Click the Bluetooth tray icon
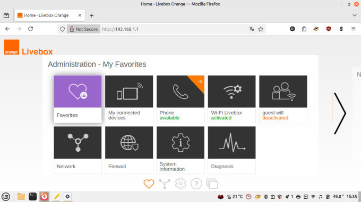The height and width of the screenshot is (202, 361). click(265, 197)
